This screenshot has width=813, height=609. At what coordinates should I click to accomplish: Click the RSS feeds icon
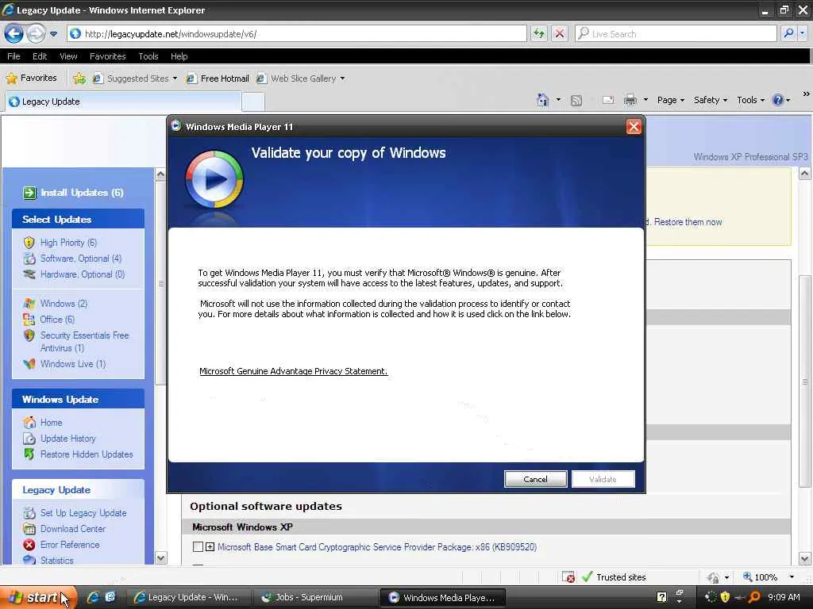(576, 101)
